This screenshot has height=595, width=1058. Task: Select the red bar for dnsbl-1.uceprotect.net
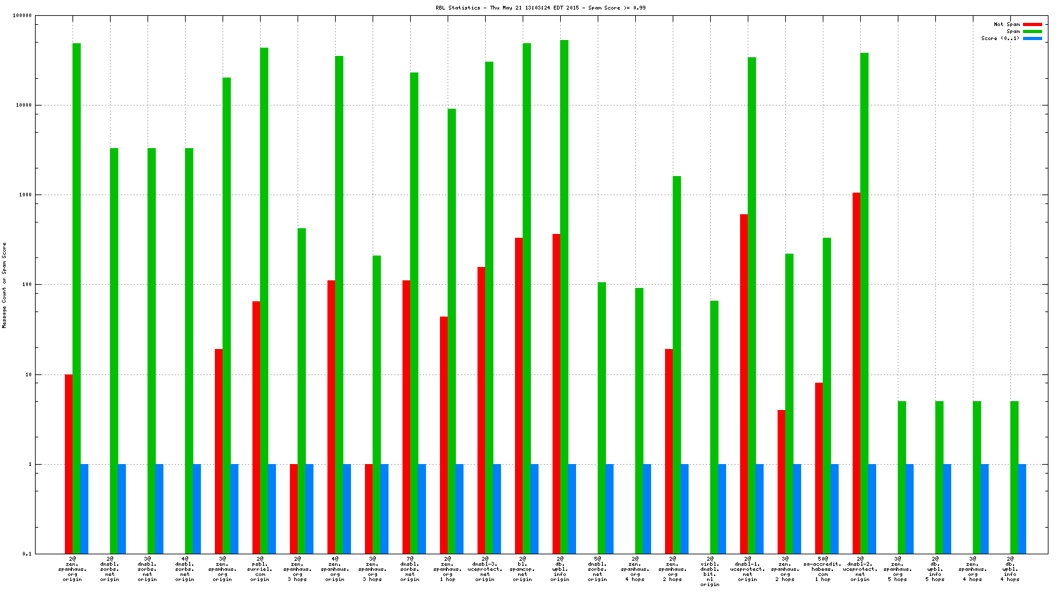click(x=744, y=383)
